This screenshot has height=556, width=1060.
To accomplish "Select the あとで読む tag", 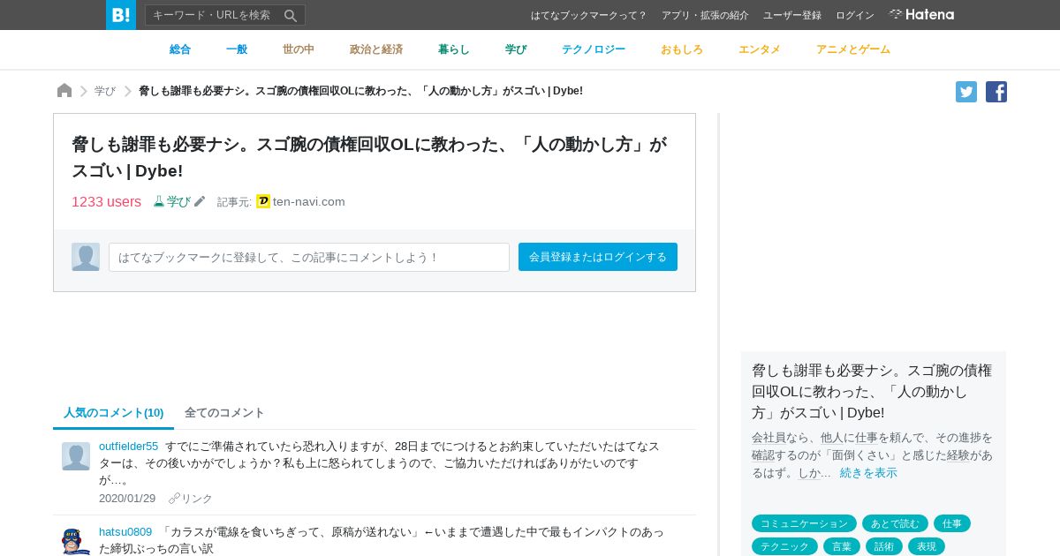I will [x=895, y=523].
